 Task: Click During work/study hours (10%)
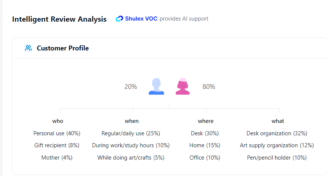[x=131, y=145]
